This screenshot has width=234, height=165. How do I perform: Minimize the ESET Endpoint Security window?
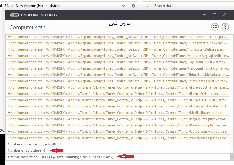click(x=205, y=15)
